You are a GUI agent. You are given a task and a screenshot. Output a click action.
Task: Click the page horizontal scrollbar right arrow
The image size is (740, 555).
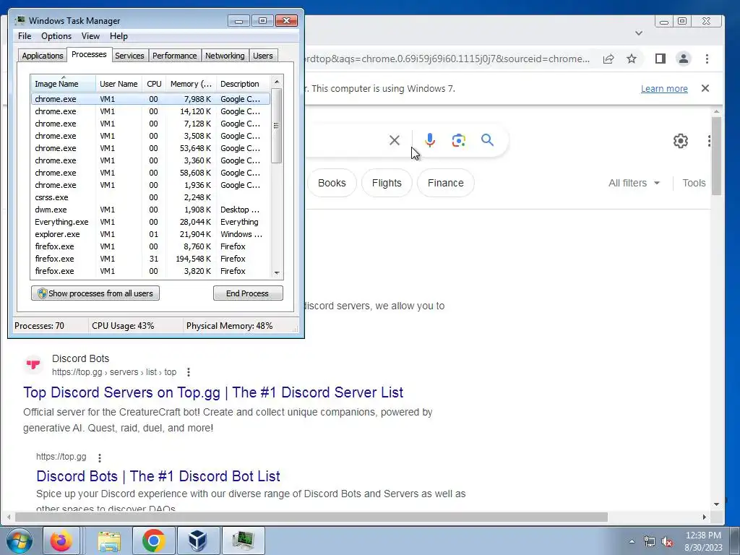click(704, 517)
